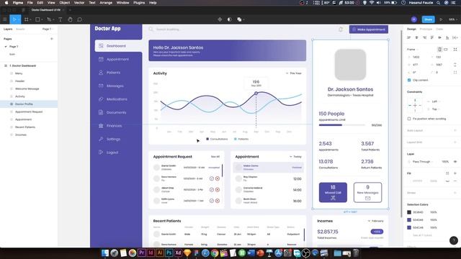Click the Share button
Screen dimensions: 461x259
click(x=429, y=19)
